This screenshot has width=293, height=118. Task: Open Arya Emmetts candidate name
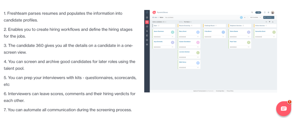(158, 42)
